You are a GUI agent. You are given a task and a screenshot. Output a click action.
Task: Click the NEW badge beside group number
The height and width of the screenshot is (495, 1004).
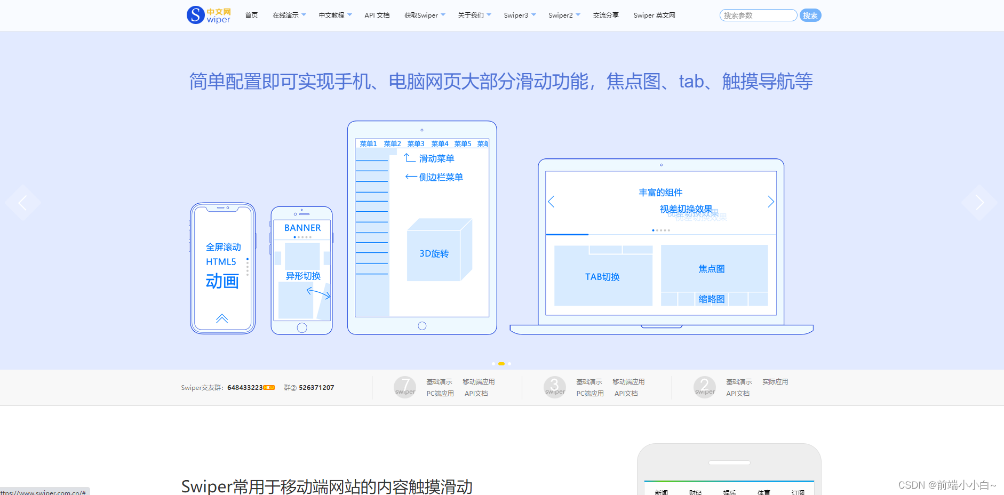269,388
